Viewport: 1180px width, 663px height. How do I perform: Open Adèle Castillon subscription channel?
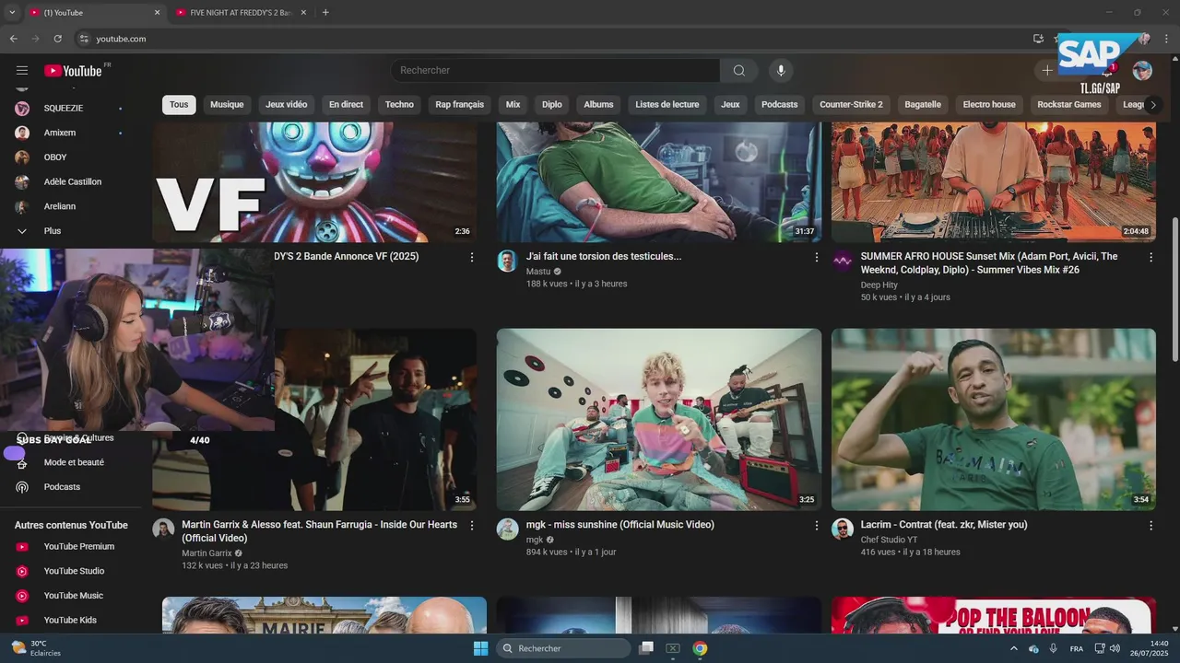(73, 181)
